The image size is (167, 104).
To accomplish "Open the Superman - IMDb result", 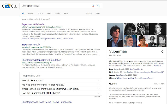I will click(x=31, y=44).
